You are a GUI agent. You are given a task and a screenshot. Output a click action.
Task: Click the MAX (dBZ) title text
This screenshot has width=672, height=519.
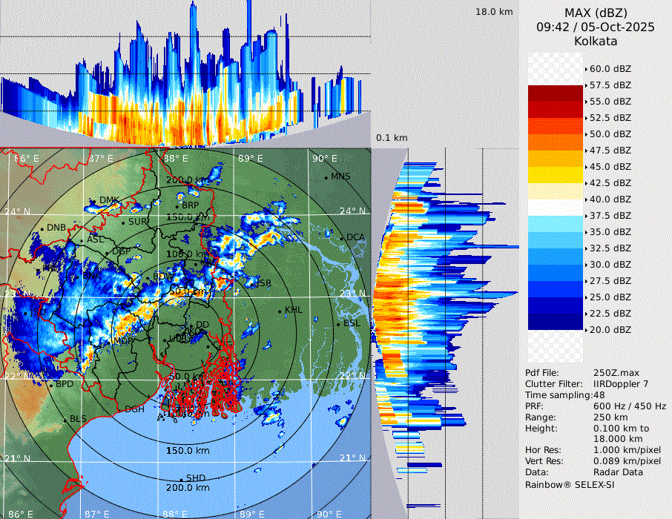click(x=596, y=13)
